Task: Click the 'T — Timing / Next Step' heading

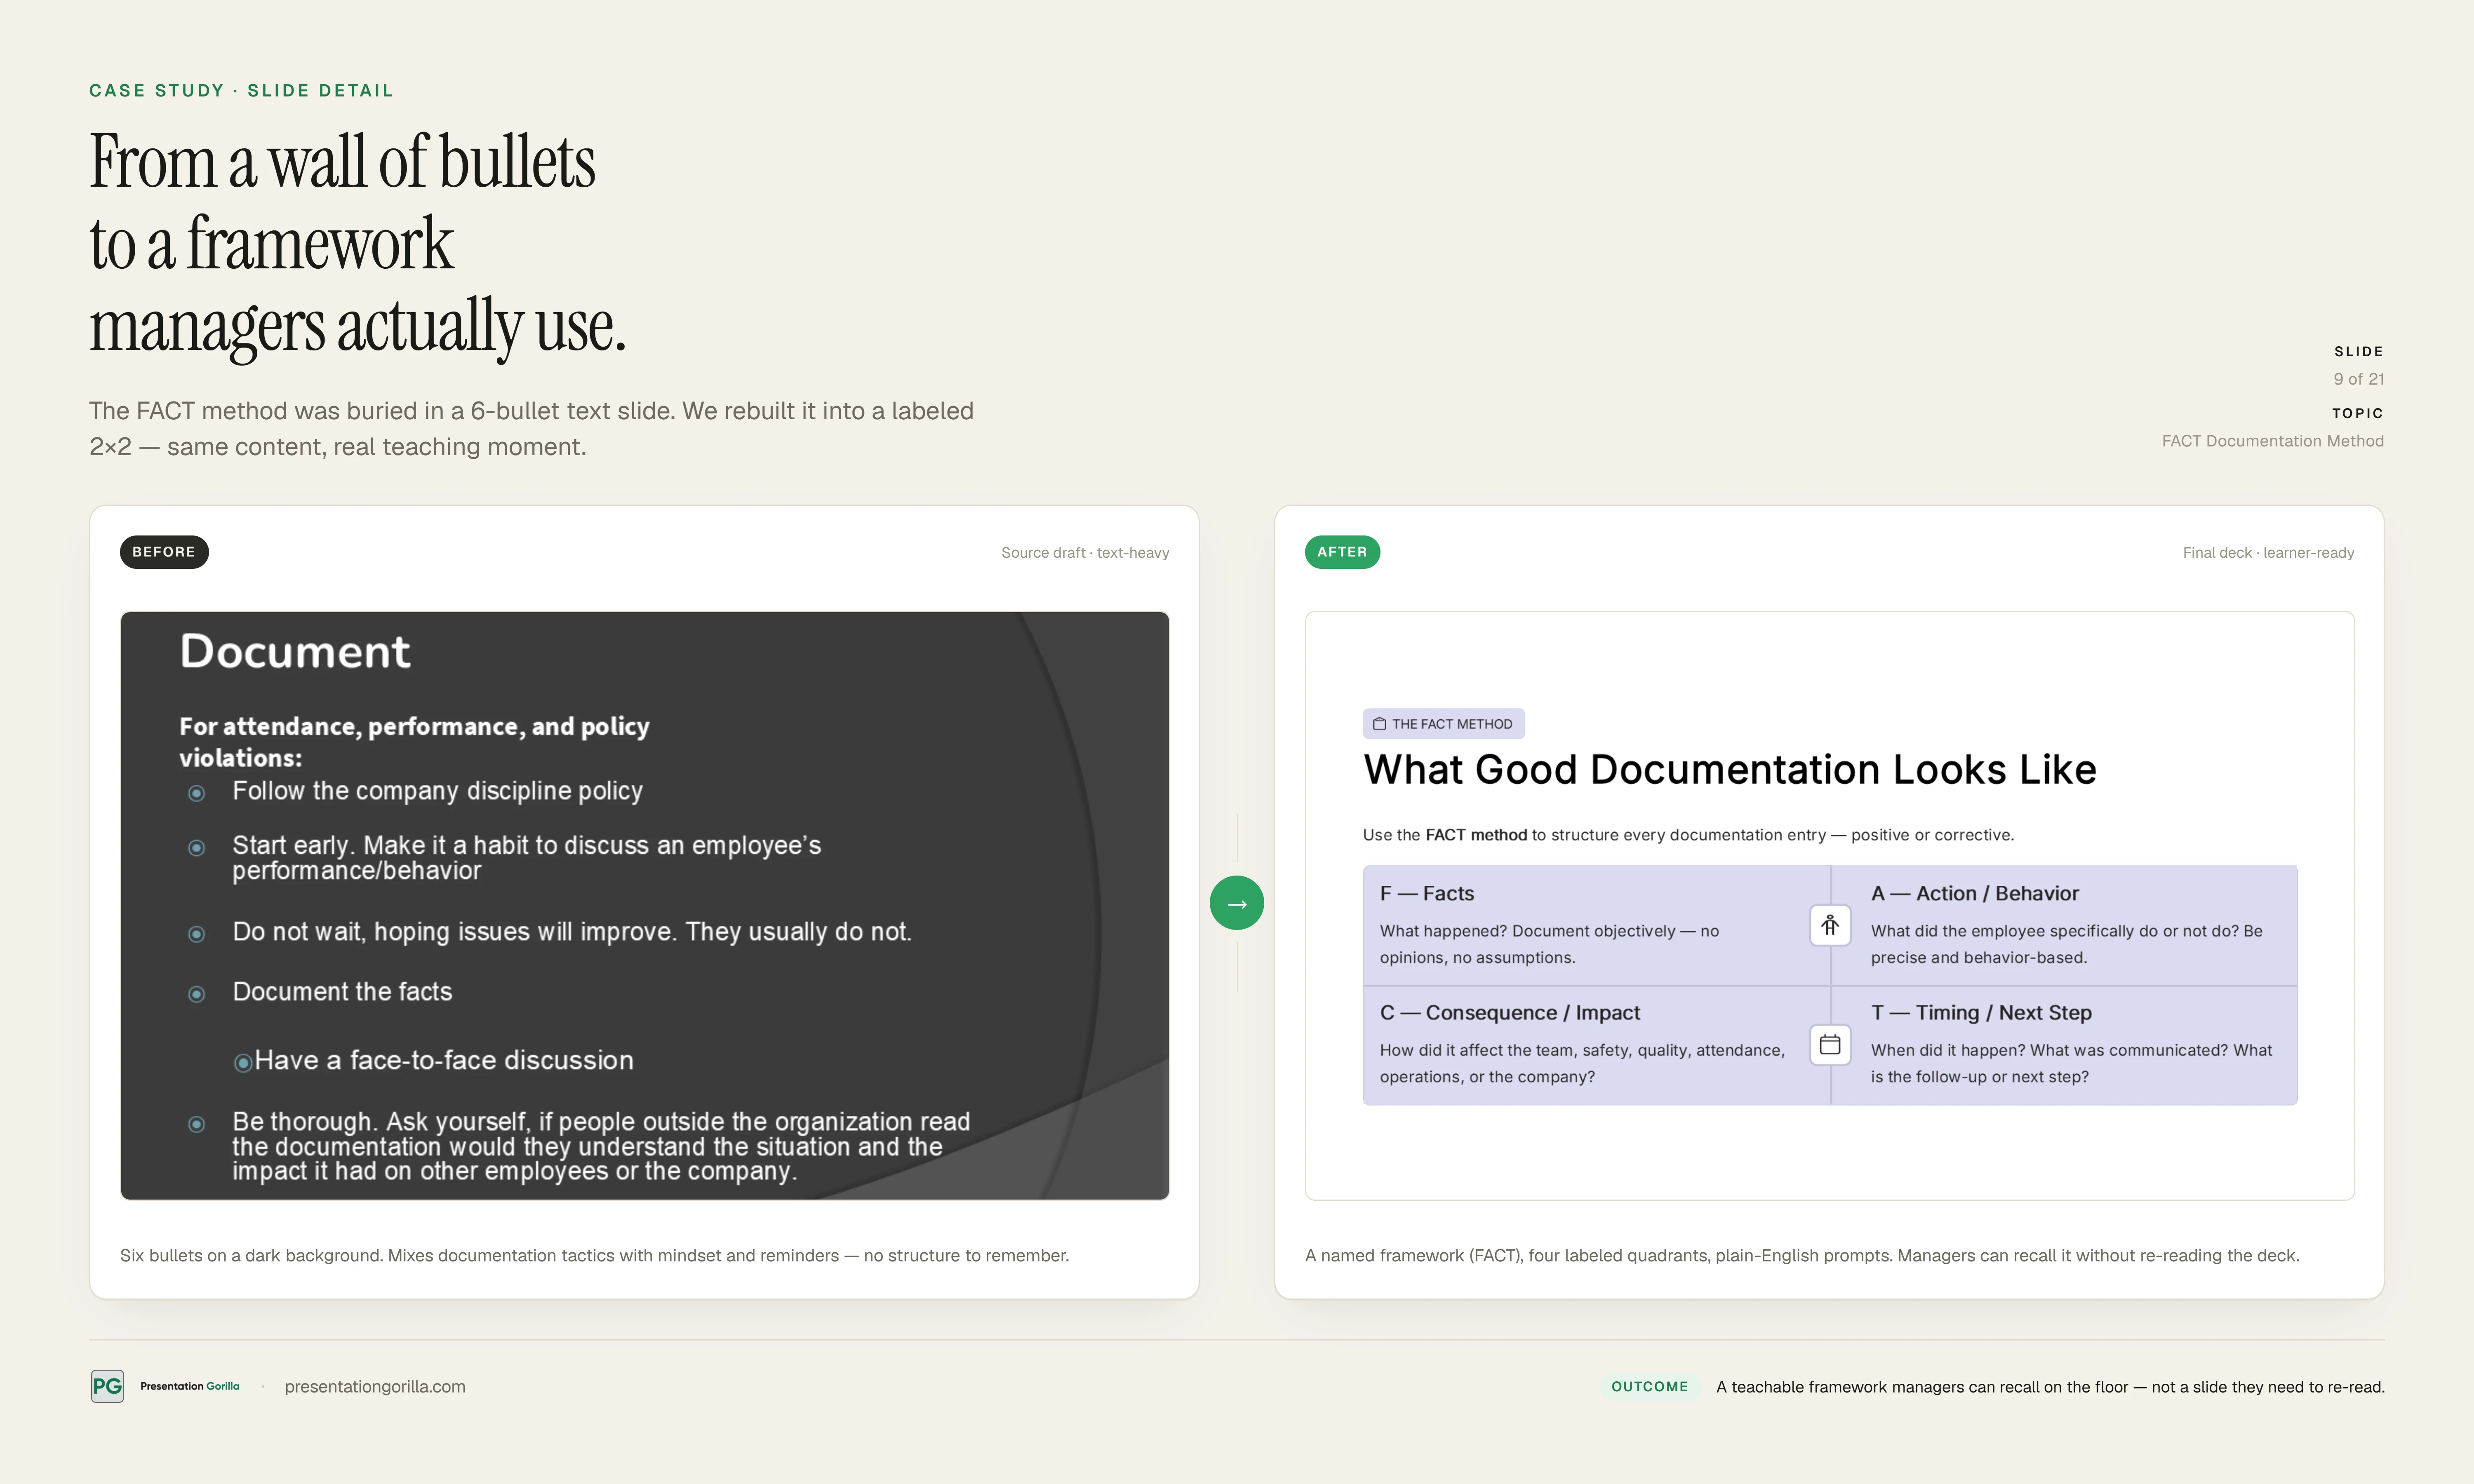Action: [1981, 1012]
